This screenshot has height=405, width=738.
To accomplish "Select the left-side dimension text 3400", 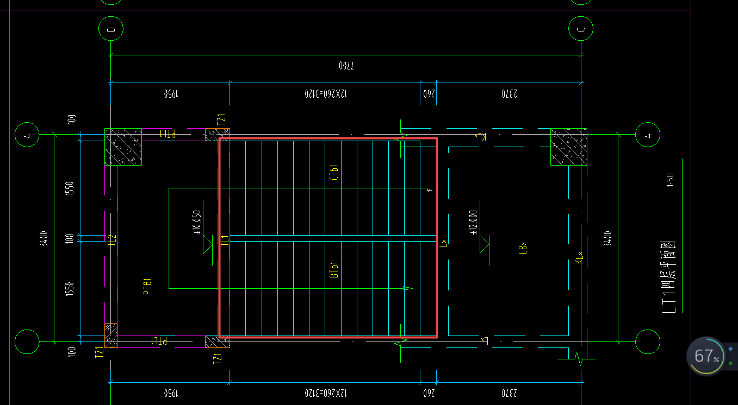I will [x=44, y=239].
